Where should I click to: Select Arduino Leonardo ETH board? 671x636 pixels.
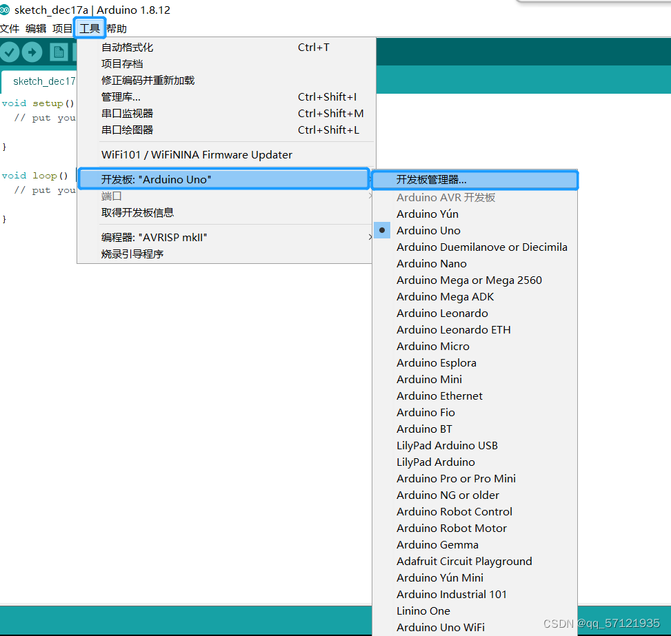click(475, 330)
